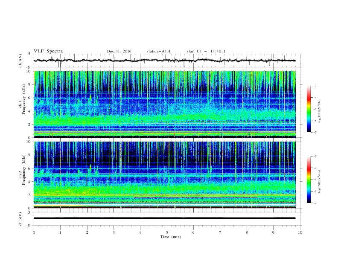Click the date 'Dec. 31, 2016'
This screenshot has width=338, height=261.
point(119,51)
